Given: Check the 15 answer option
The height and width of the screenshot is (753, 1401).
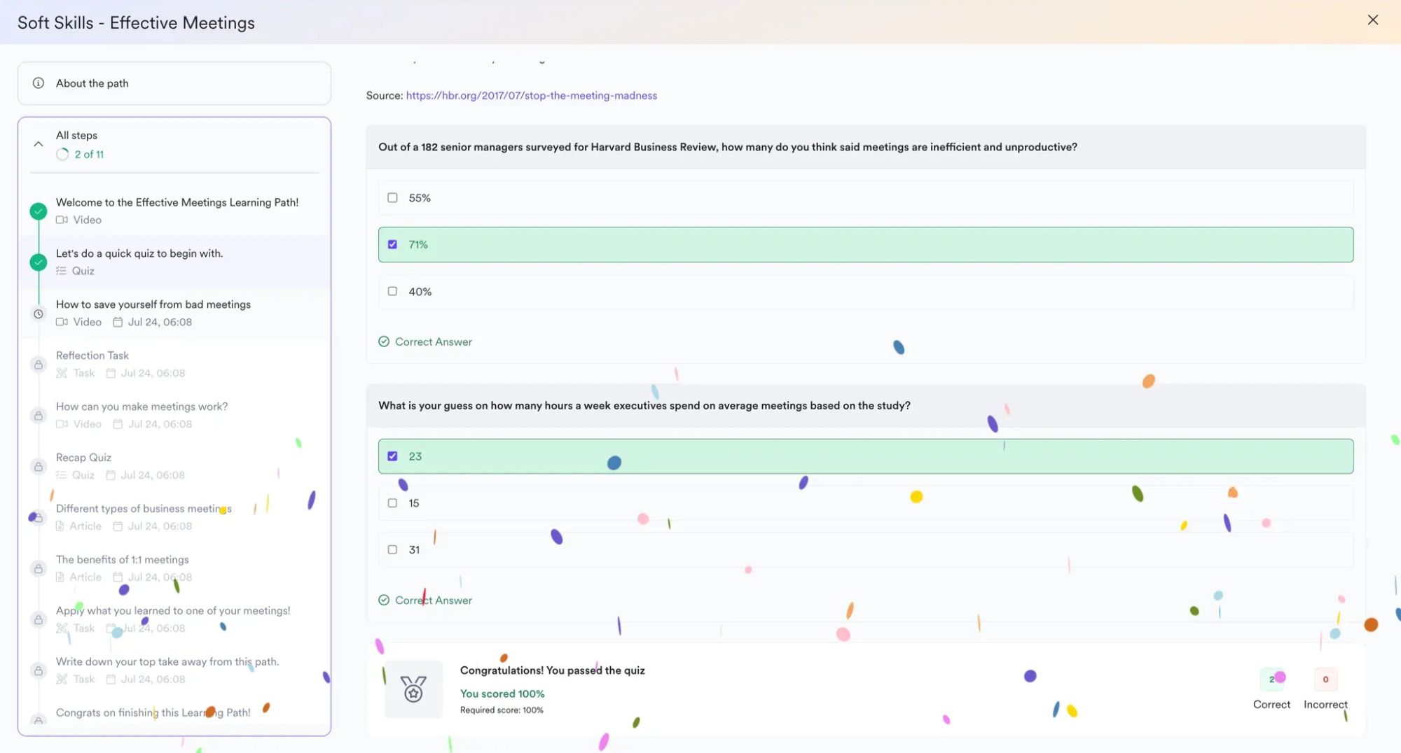Looking at the screenshot, I should tap(393, 502).
